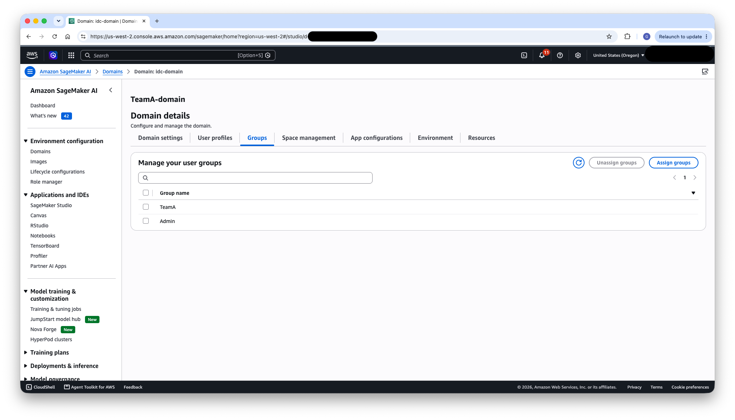Open United States (Oregon) region dropdown
The image size is (735, 420).
(619, 55)
